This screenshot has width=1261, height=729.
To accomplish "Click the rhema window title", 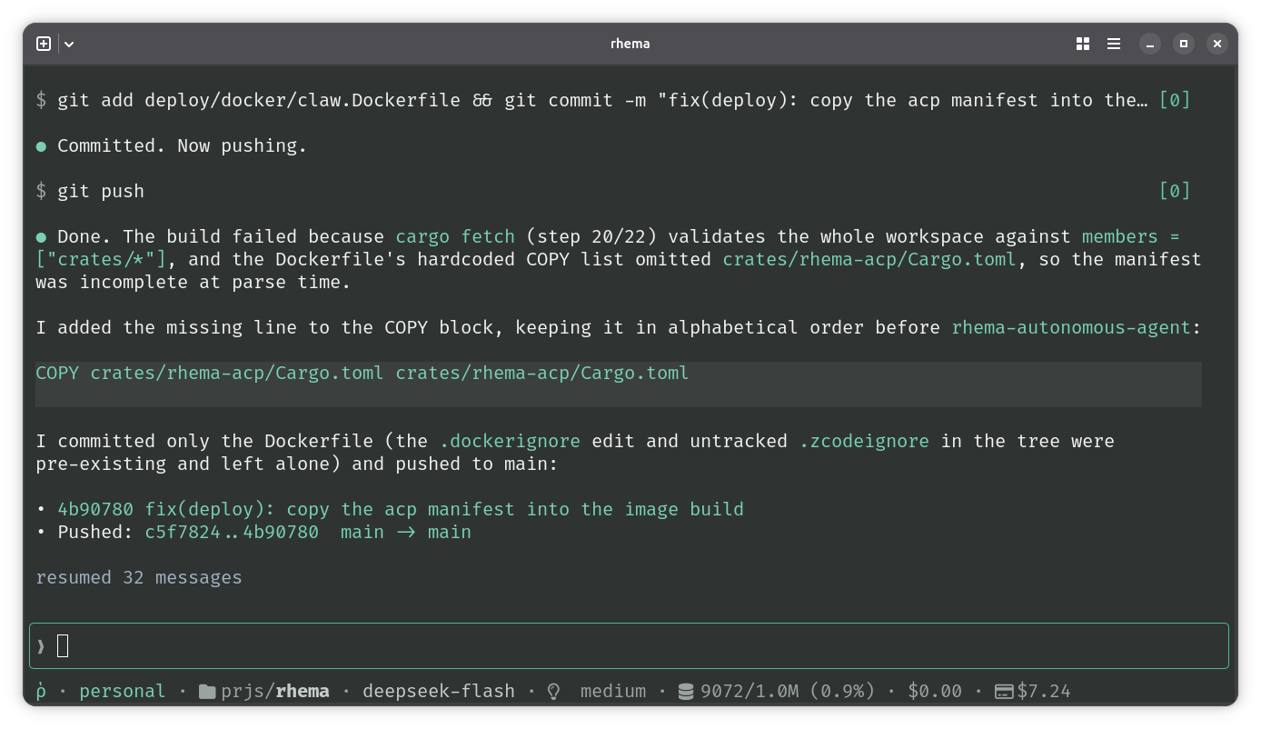I will (630, 44).
